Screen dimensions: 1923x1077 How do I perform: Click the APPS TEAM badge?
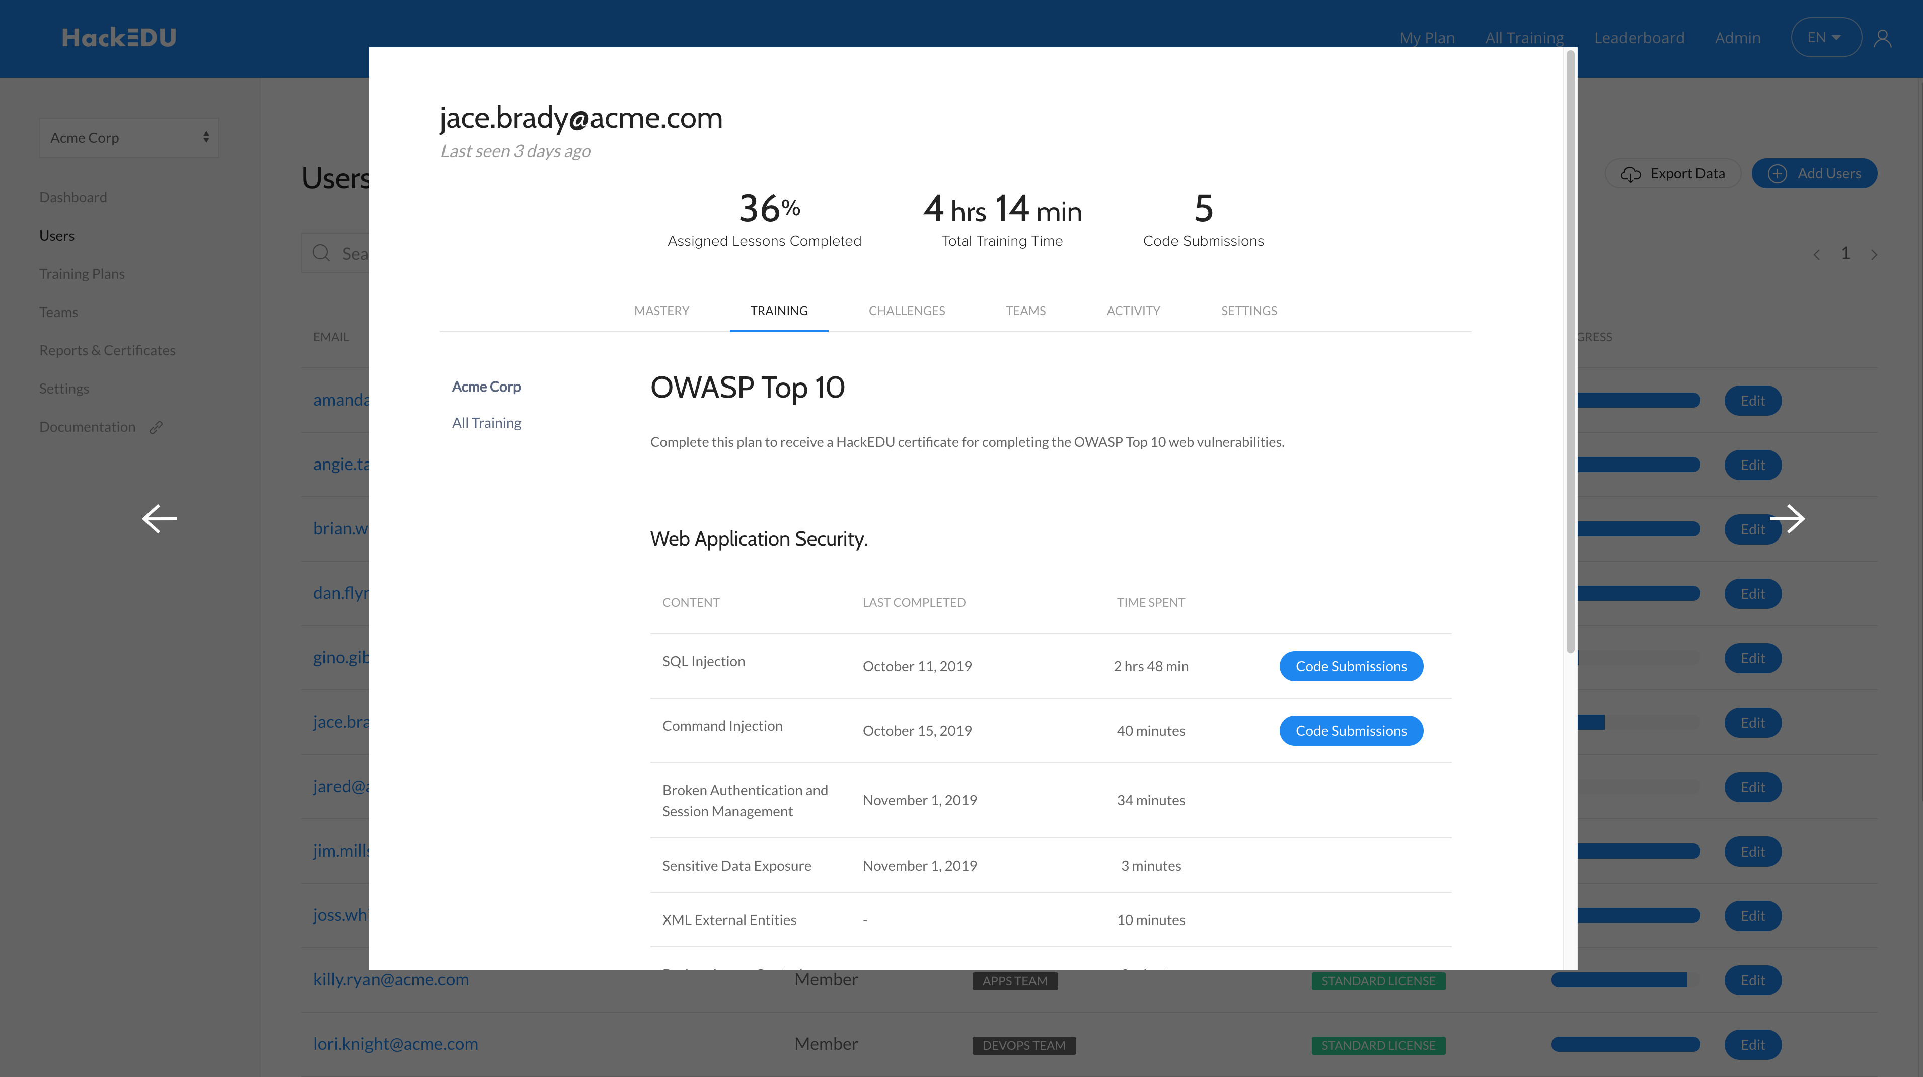[x=1014, y=981]
